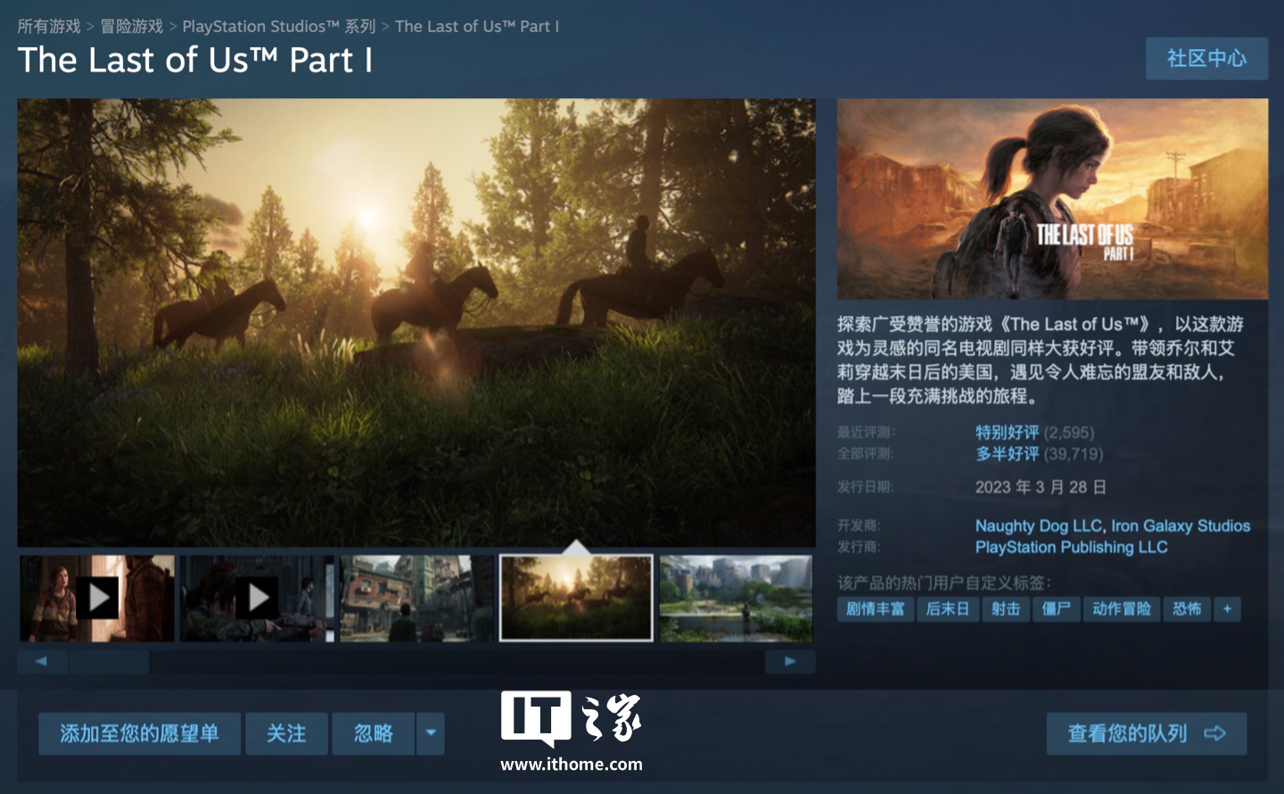Add game via 添加至您的愿望单 button
Viewport: 1284px width, 794px height.
(x=139, y=733)
